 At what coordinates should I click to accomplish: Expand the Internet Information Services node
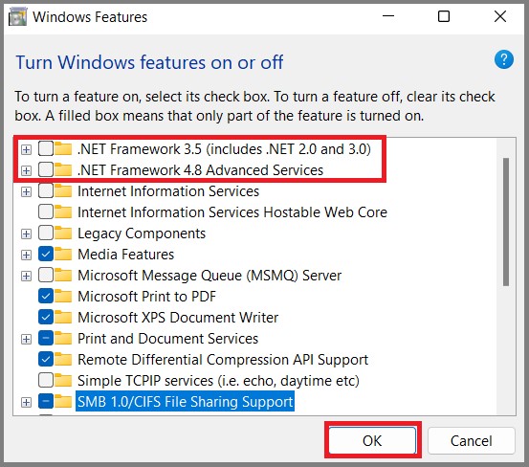(26, 192)
